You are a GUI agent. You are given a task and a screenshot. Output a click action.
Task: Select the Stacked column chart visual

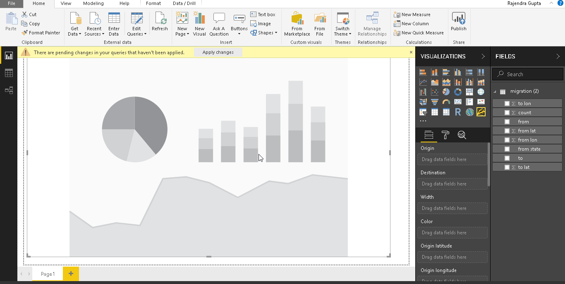[435, 72]
